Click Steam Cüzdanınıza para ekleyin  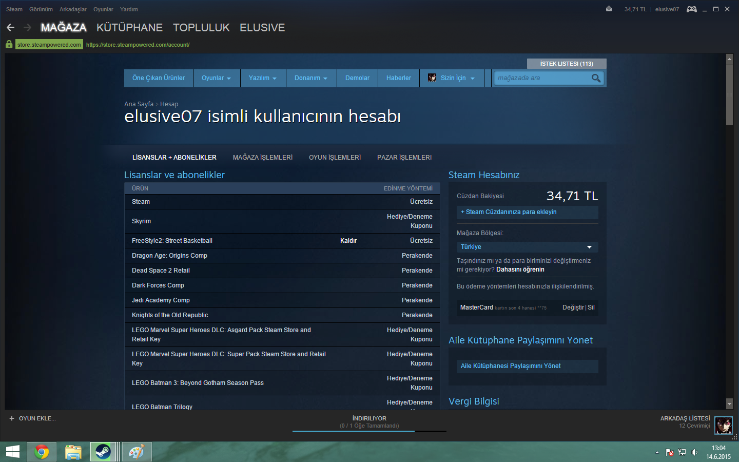[528, 212]
